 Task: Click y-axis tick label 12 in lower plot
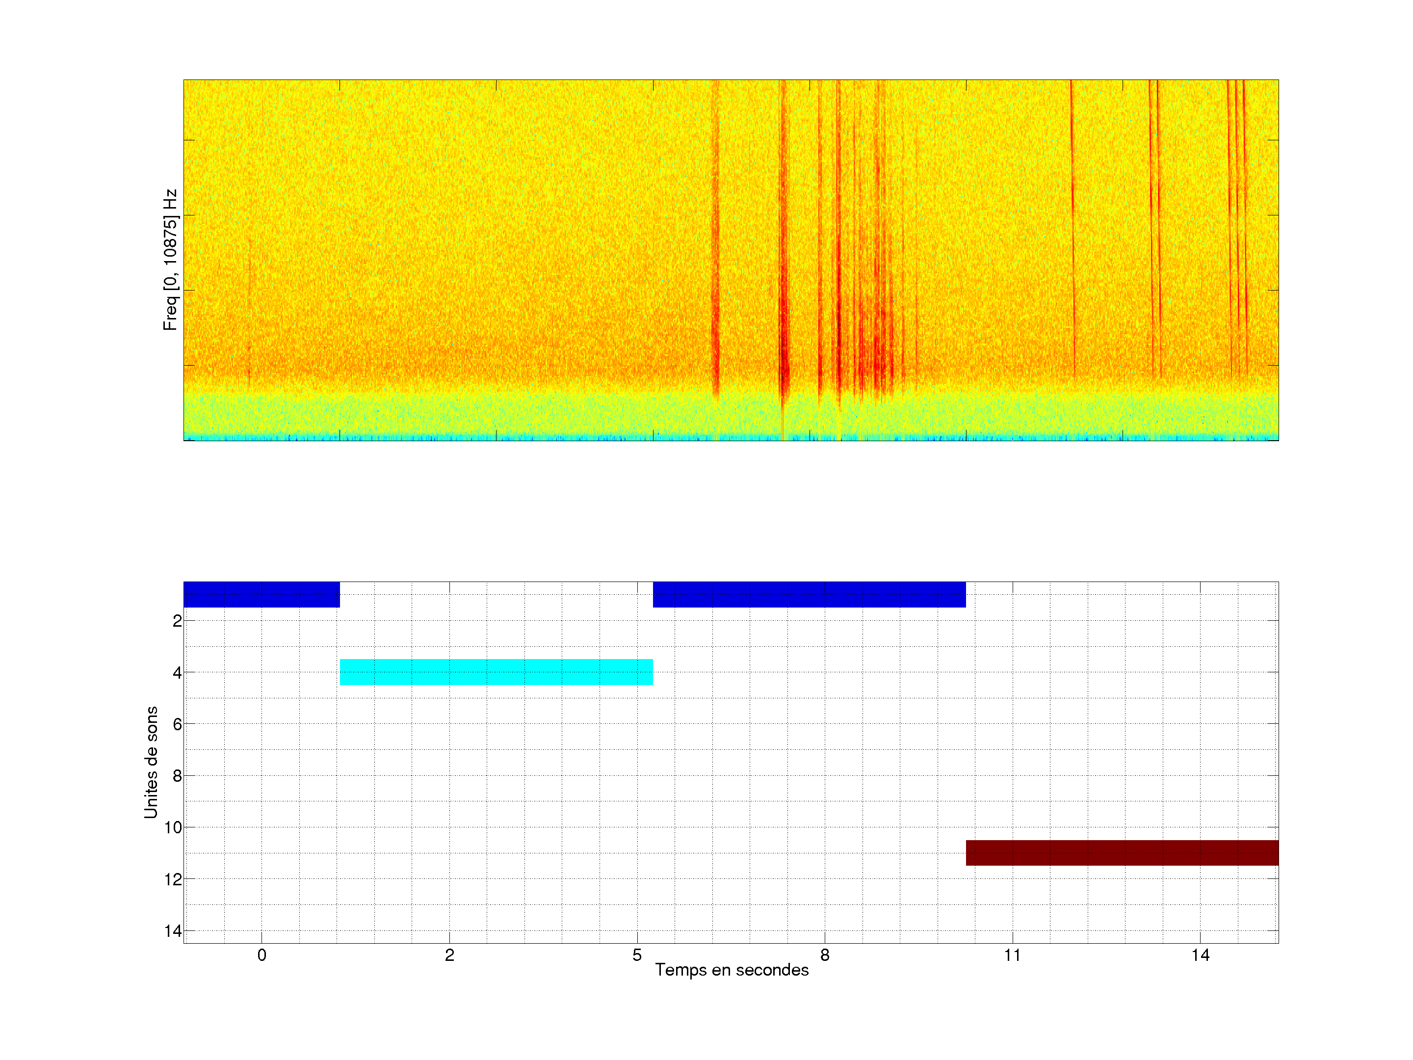[x=173, y=879]
